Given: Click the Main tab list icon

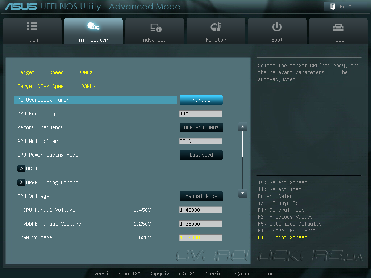Looking at the screenshot, I should [32, 26].
